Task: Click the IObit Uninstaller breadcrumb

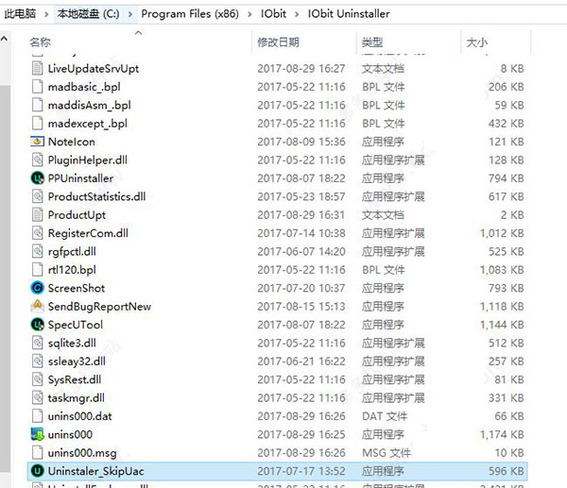Action: pyautogui.click(x=349, y=14)
